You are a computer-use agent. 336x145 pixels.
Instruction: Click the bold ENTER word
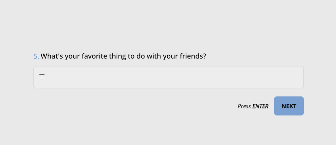pos(260,106)
